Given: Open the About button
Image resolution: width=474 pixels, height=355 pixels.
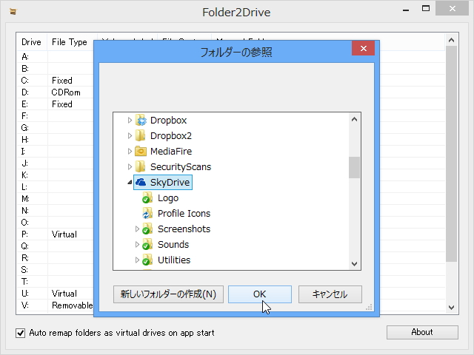Looking at the screenshot, I should tap(422, 332).
